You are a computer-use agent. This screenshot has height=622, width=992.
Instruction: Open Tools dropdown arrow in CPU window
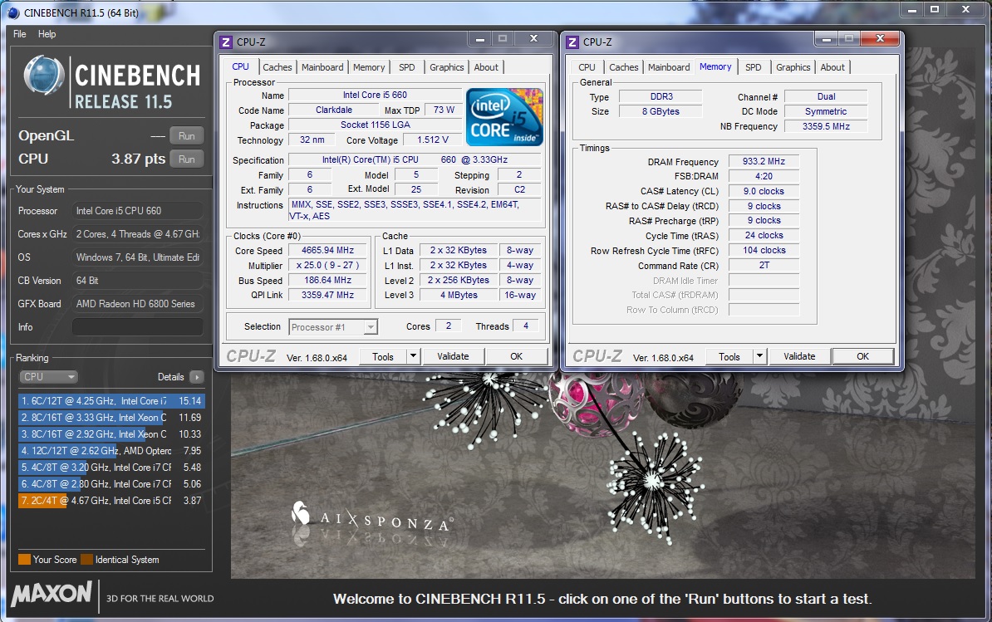[413, 356]
